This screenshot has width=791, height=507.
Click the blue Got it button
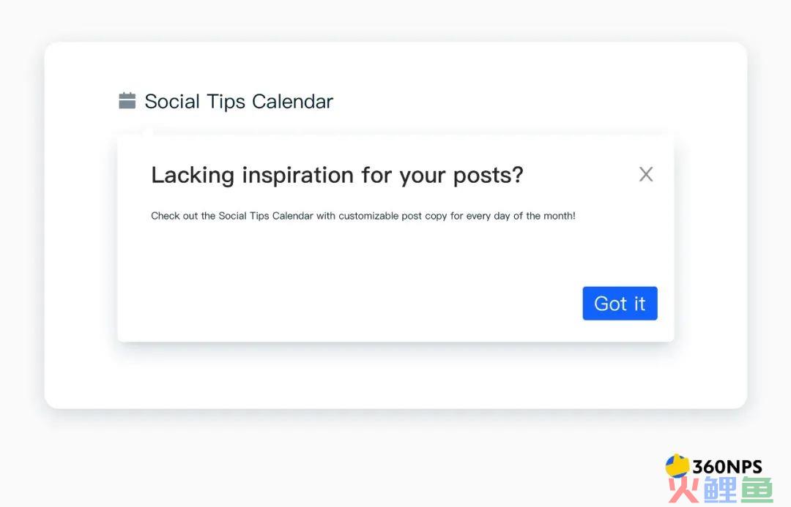(620, 304)
